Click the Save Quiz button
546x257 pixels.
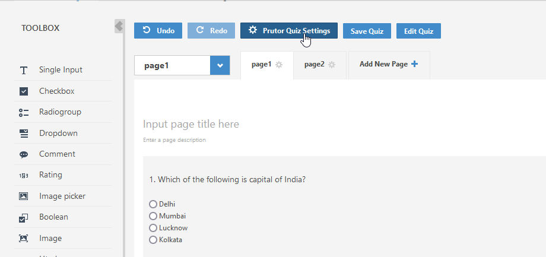(x=367, y=31)
